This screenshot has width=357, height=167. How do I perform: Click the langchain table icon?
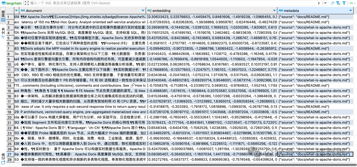point(4,3)
